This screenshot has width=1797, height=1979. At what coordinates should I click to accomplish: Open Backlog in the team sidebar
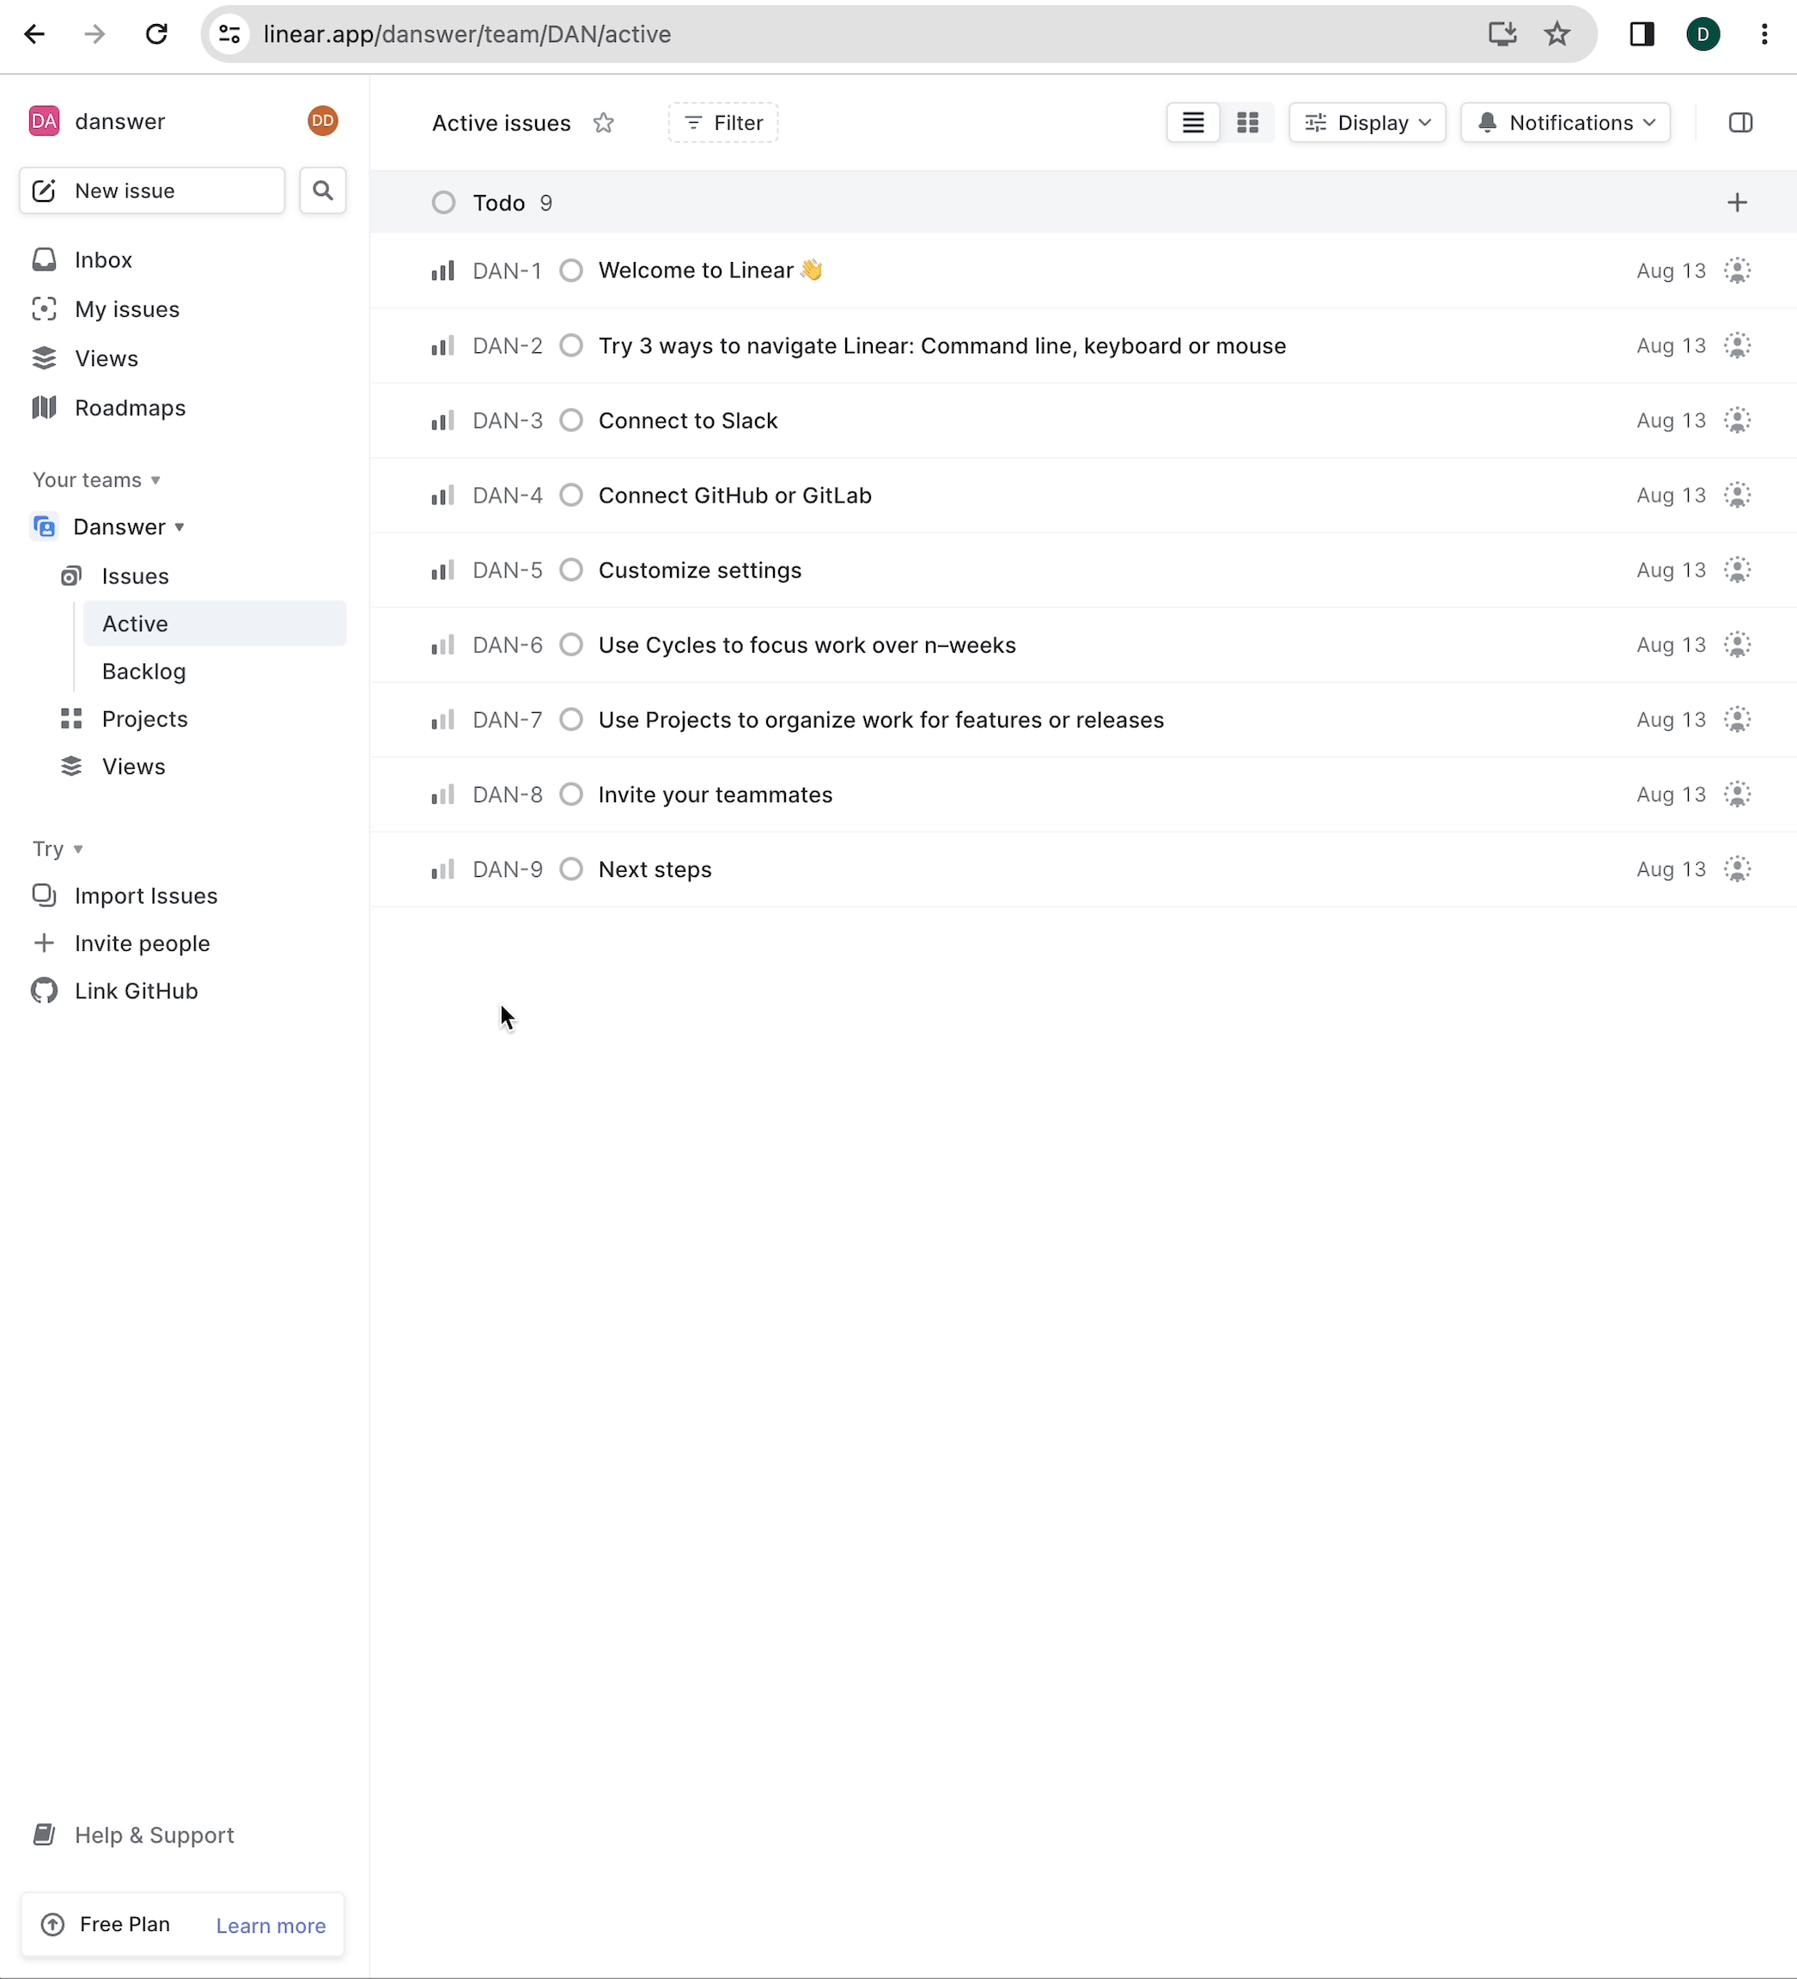[x=143, y=672]
